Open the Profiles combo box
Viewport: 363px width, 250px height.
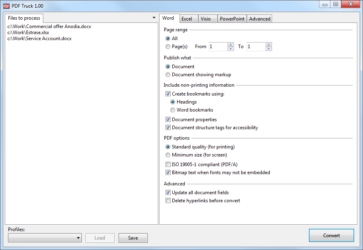pos(45,238)
